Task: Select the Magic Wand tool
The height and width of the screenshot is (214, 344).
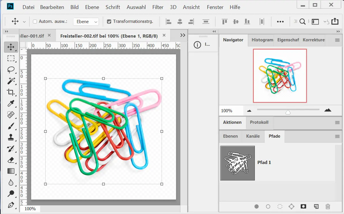Action: pyautogui.click(x=11, y=81)
